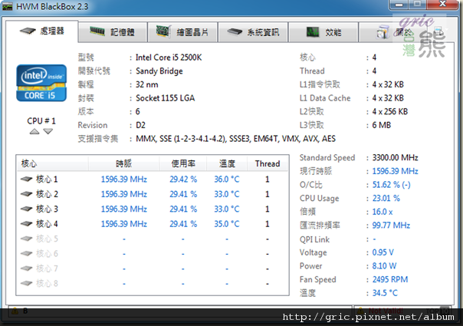
Task: Click the Thread column header
Action: tap(268, 163)
